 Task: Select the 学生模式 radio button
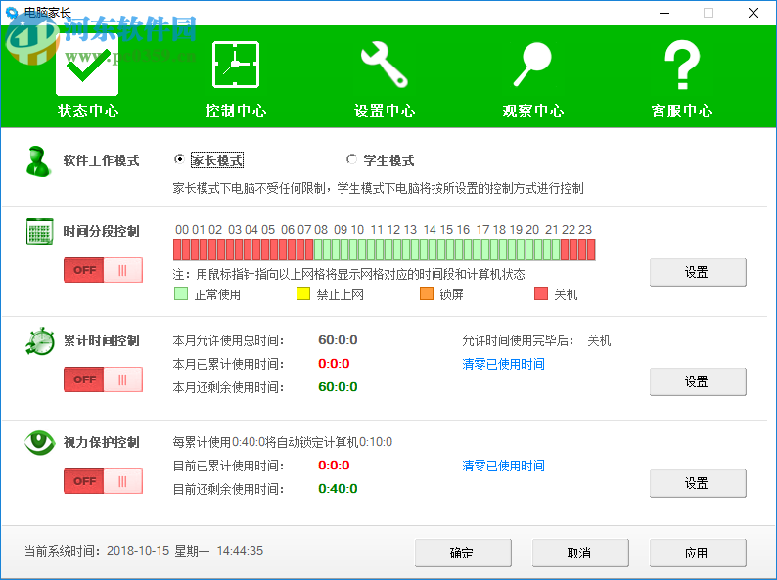click(x=351, y=159)
